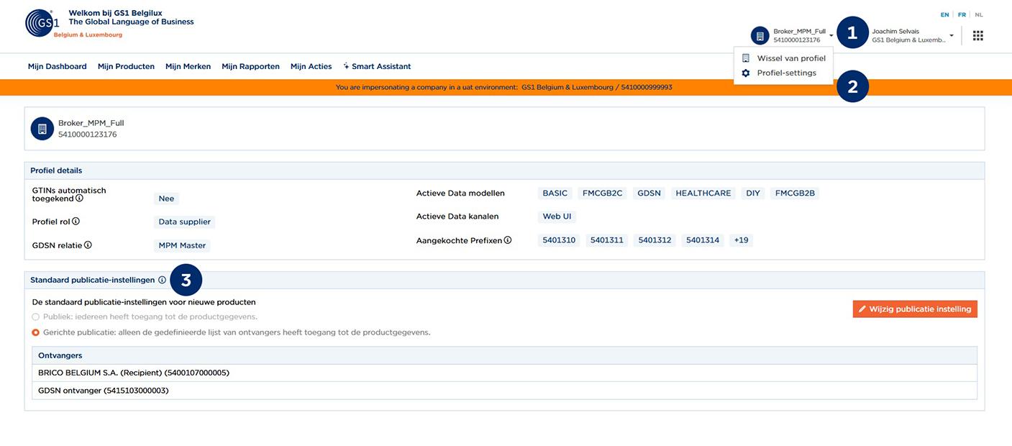Open the Mijn Producten tab

126,66
